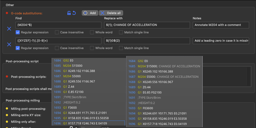Click the Find field containing ([XYZEF]-?)

tap(59, 41)
